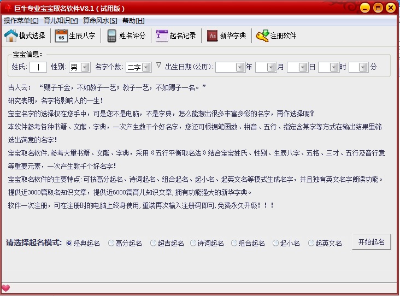The image size is (400, 296).
Task: Open the 新华字典 dictionary icon
Action: (213, 36)
